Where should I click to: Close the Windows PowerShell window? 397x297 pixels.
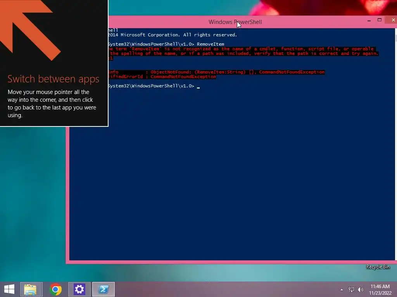(x=393, y=20)
